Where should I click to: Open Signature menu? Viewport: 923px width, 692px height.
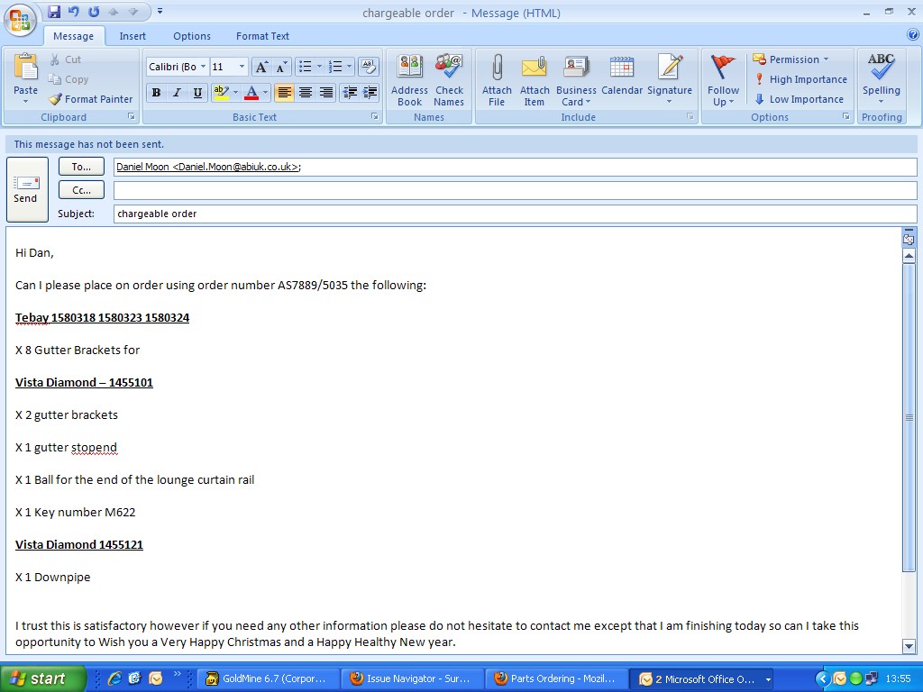[x=670, y=80]
